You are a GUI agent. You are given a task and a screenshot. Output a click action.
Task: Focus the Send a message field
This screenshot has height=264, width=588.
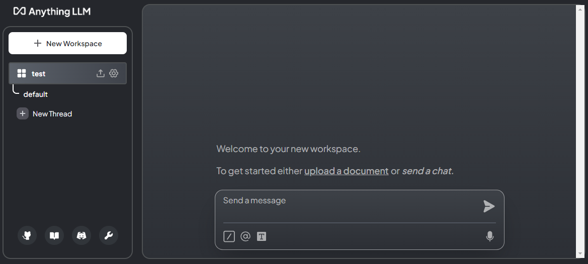[x=352, y=206]
